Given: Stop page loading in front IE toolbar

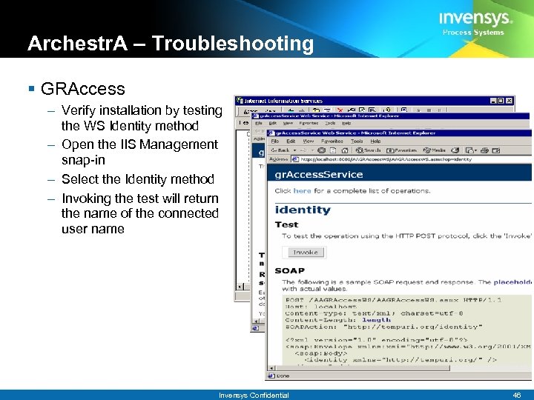Looking at the screenshot, I should coord(321,150).
